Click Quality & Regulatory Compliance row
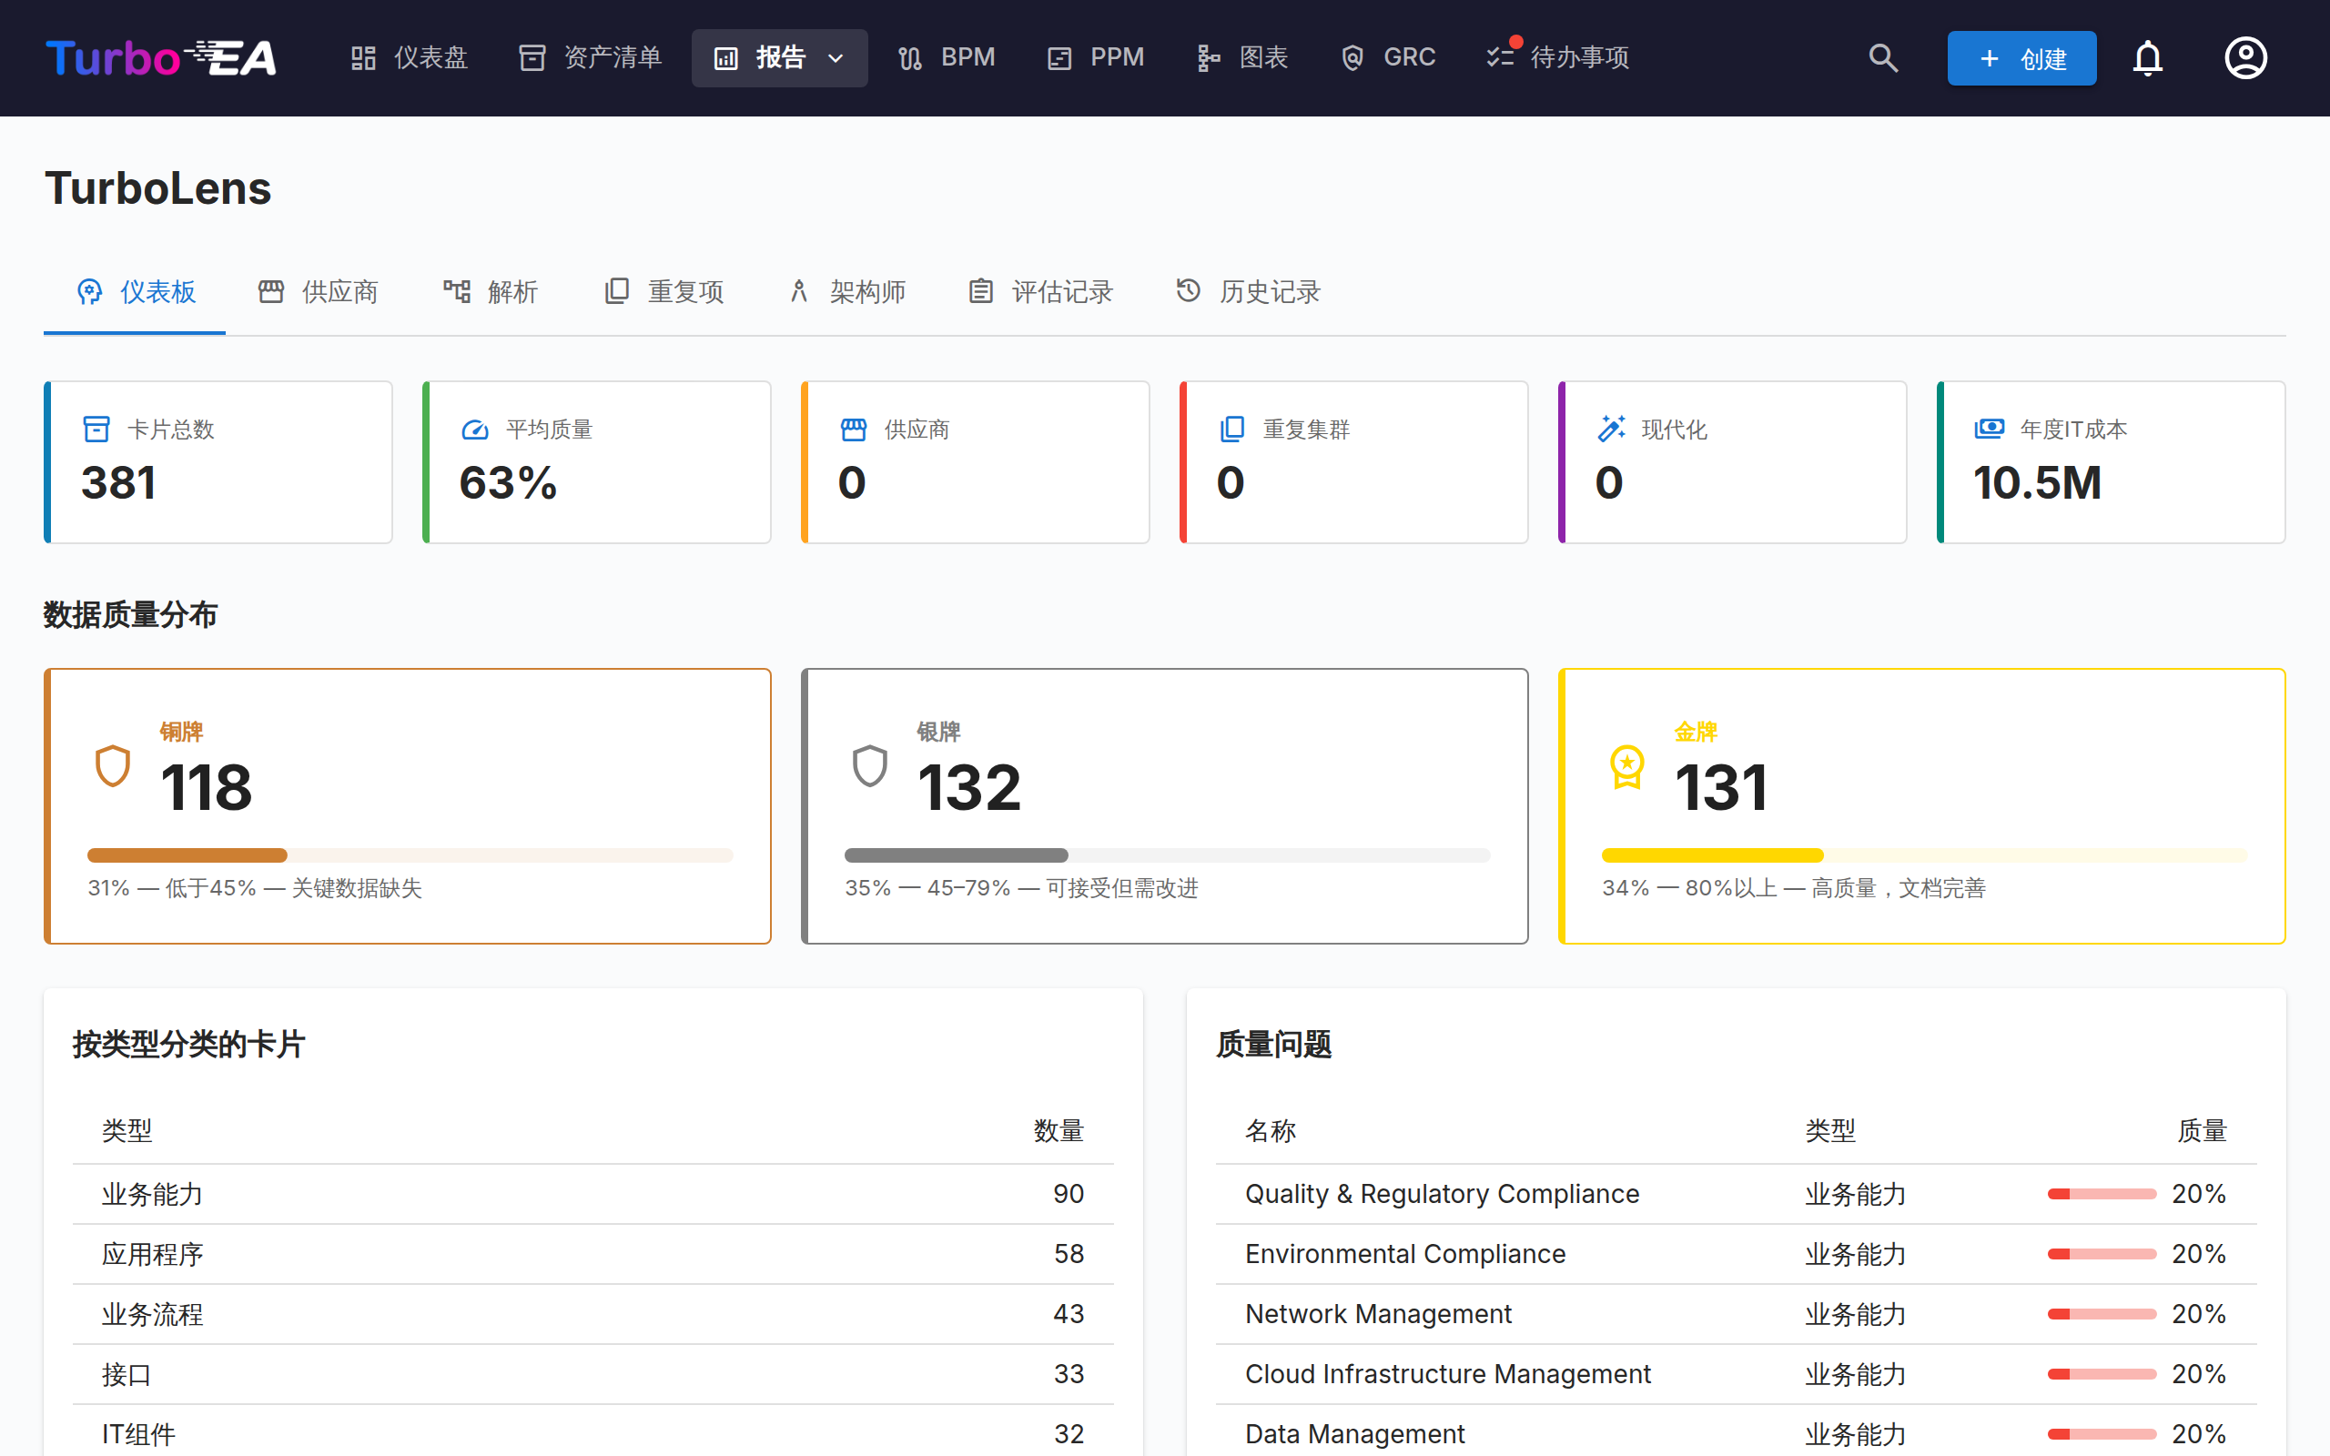Screen dimensions: 2330x1456 click(x=1736, y=1194)
